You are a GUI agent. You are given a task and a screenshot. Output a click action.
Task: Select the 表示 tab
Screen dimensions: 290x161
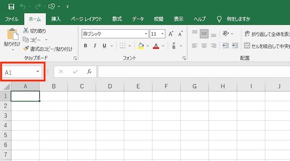(179, 19)
